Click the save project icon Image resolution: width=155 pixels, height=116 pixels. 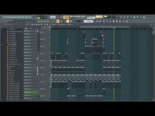point(134,17)
